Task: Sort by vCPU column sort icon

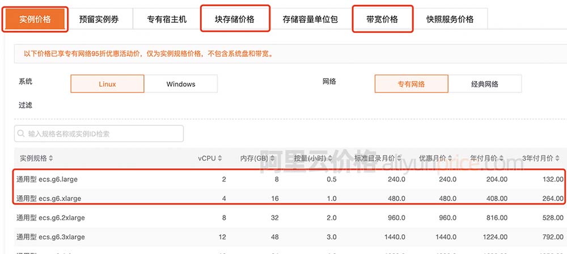Action: tap(220, 158)
